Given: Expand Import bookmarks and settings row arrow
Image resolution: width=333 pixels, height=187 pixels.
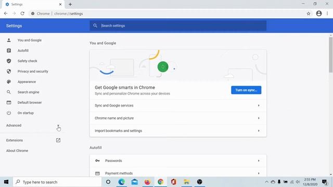Looking at the screenshot, I should click(x=259, y=131).
